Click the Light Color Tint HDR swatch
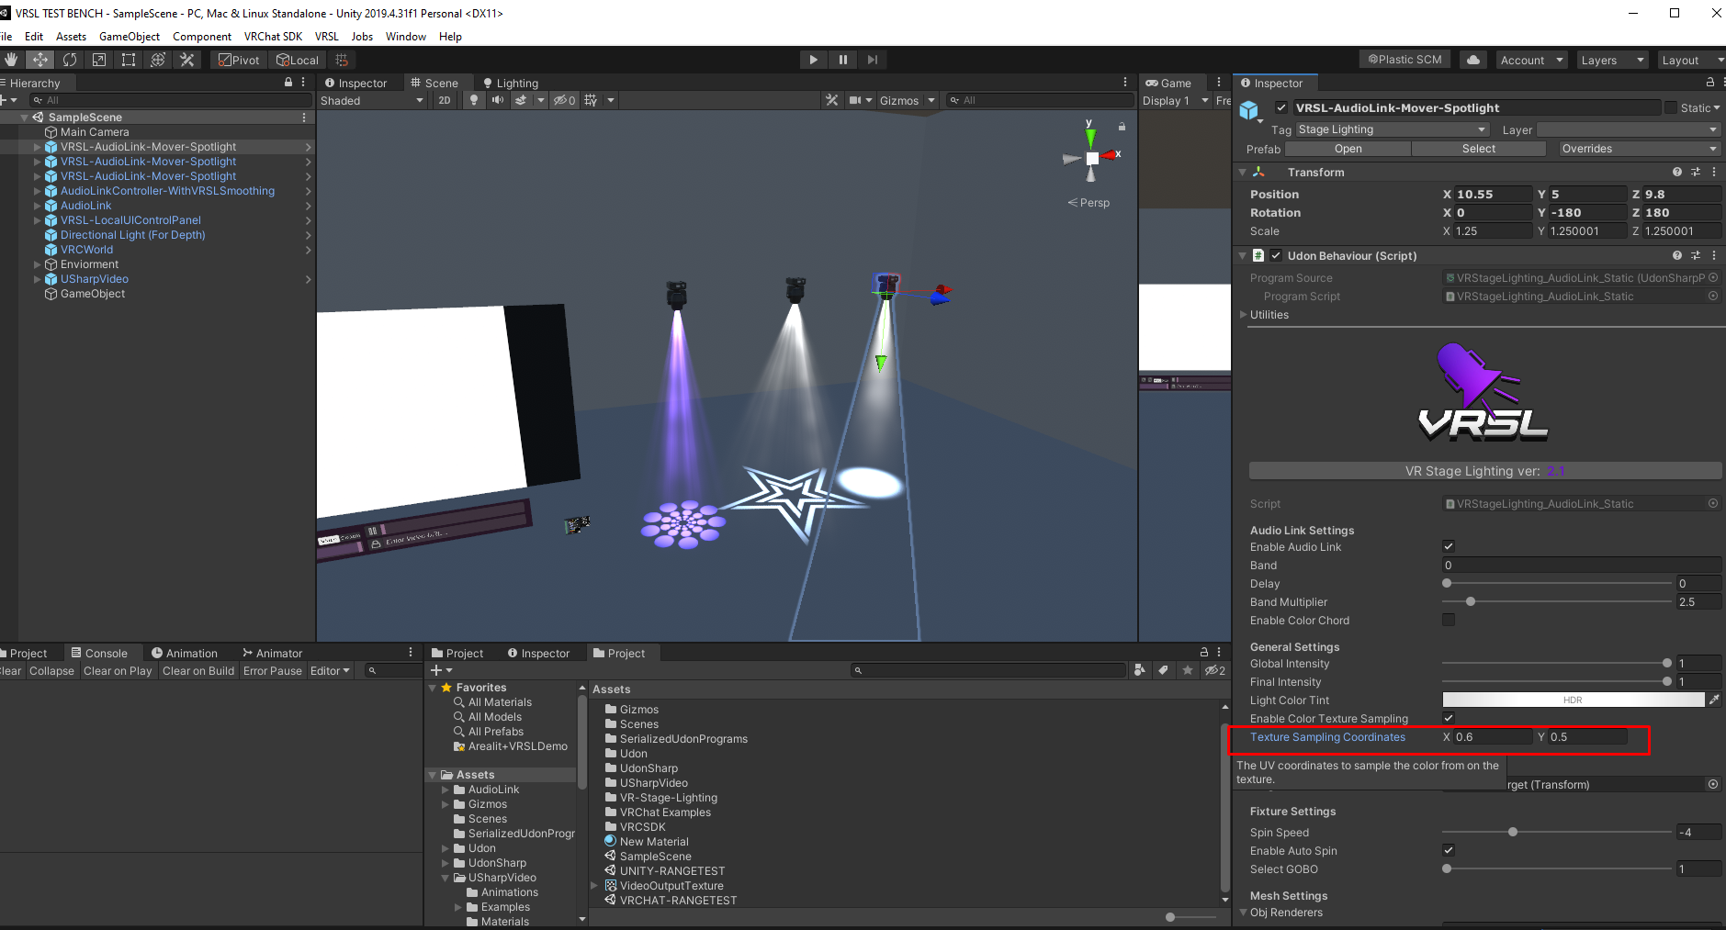Viewport: 1726px width, 930px height. pos(1573,700)
